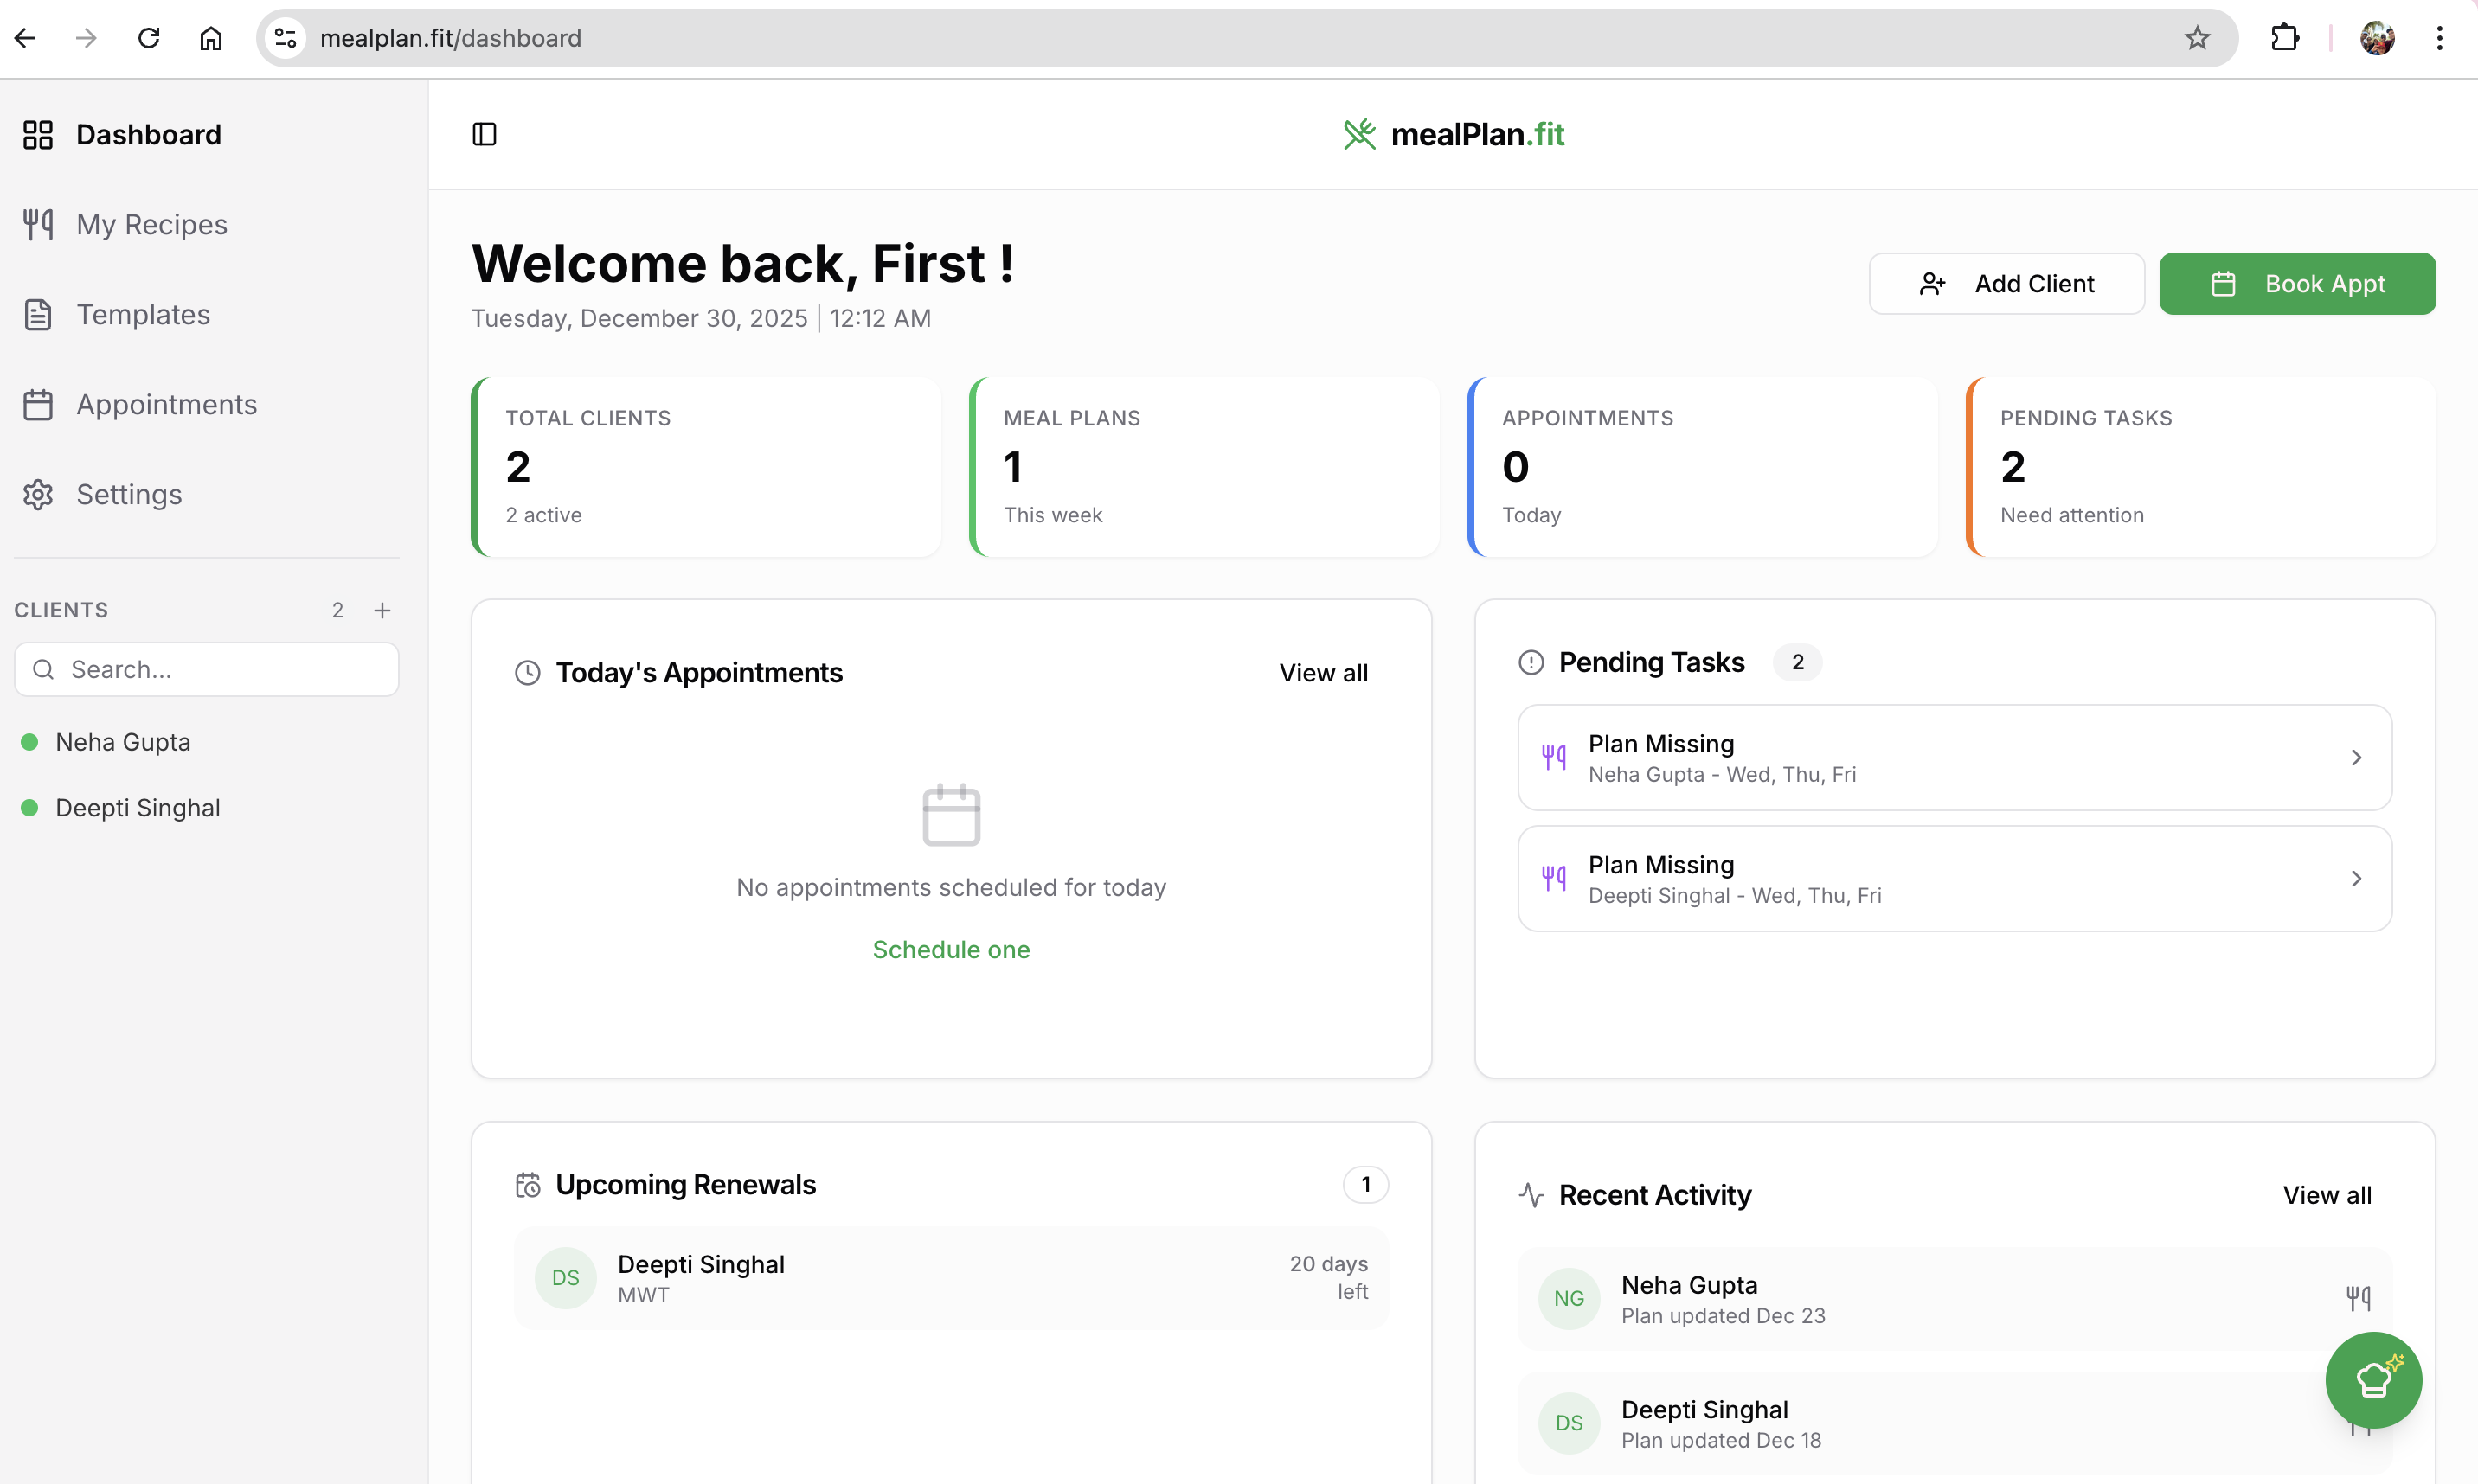This screenshot has width=2478, height=1484.
Task: Open the browser three-dot menu
Action: click(x=2440, y=38)
